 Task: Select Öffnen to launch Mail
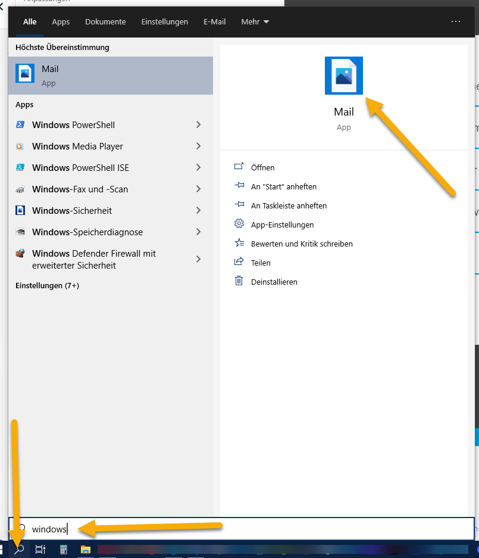262,168
